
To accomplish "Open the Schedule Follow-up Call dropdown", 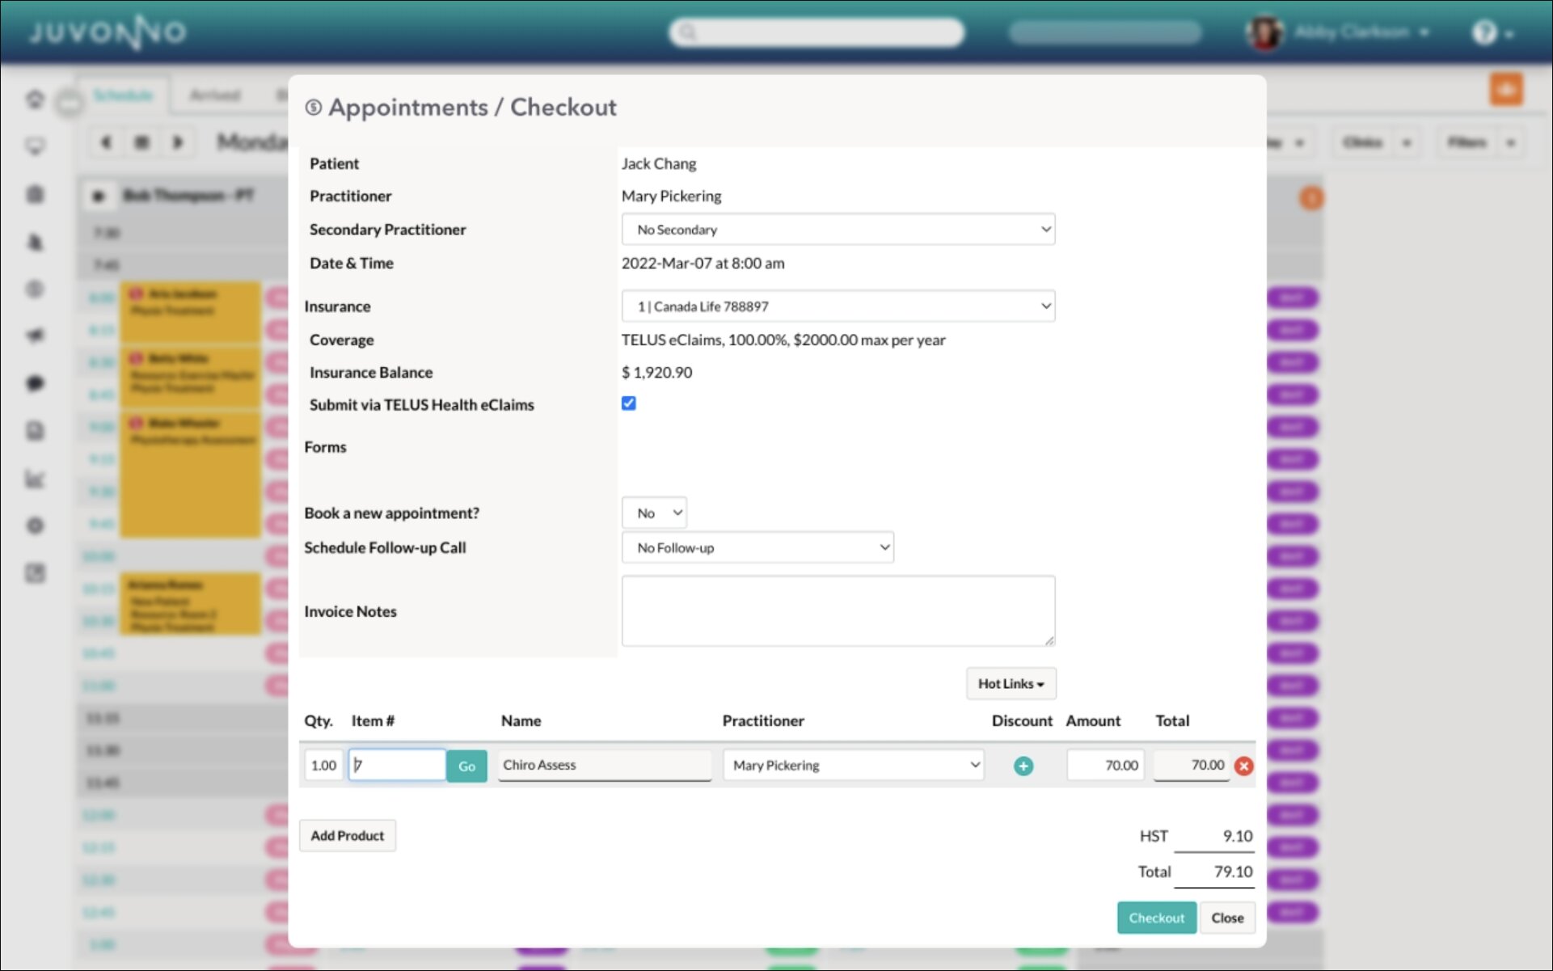I will (757, 547).
